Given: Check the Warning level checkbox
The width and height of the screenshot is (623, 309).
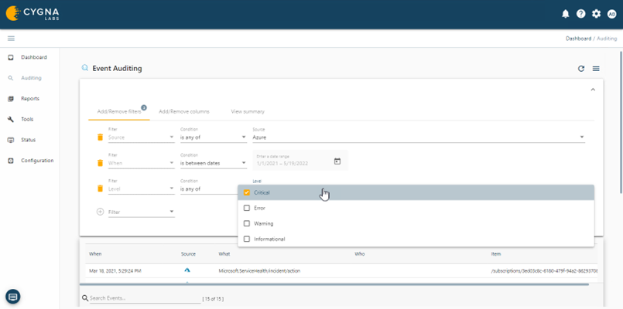Looking at the screenshot, I should (247, 223).
